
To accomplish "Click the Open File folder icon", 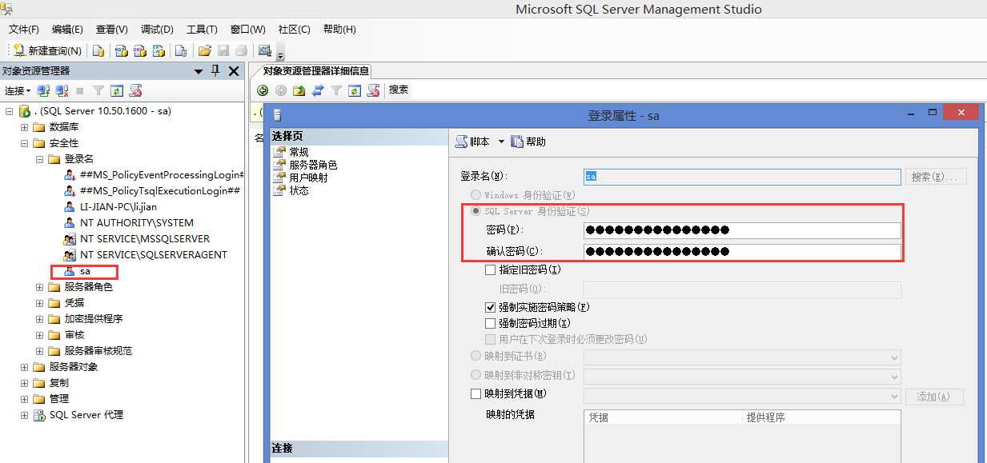I will 205,50.
